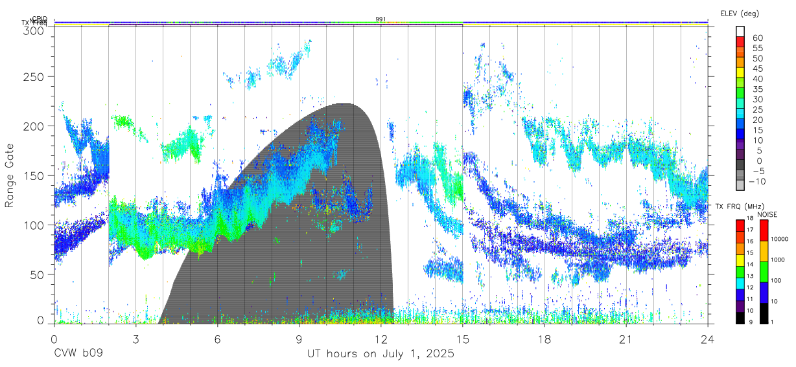Click the '10000' label on the NOISE legend
This screenshot has width=796, height=367.
tap(780, 239)
